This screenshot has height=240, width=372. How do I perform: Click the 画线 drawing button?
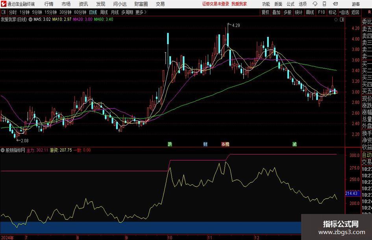click(310, 12)
